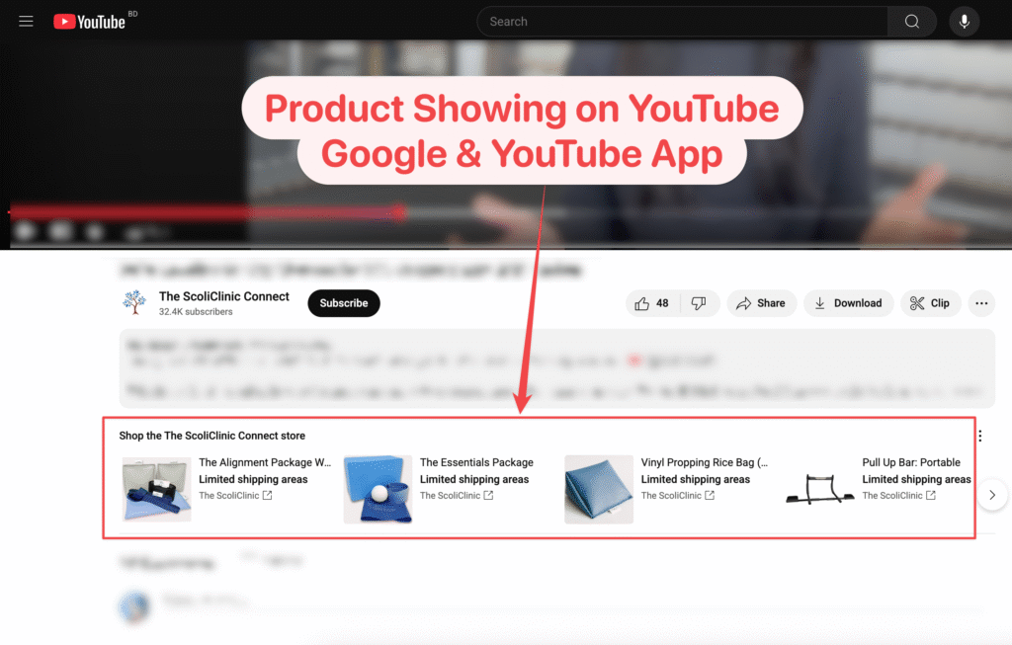
Task: Open The ScoliClinic Connect channel name
Action: (x=224, y=296)
